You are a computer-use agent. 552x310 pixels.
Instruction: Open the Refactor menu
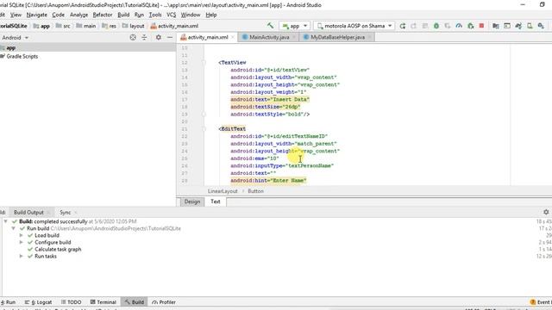click(103, 15)
